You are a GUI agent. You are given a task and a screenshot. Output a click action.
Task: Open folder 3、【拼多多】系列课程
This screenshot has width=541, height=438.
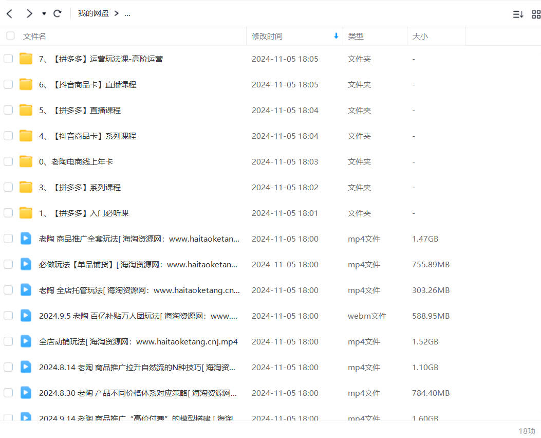80,188
